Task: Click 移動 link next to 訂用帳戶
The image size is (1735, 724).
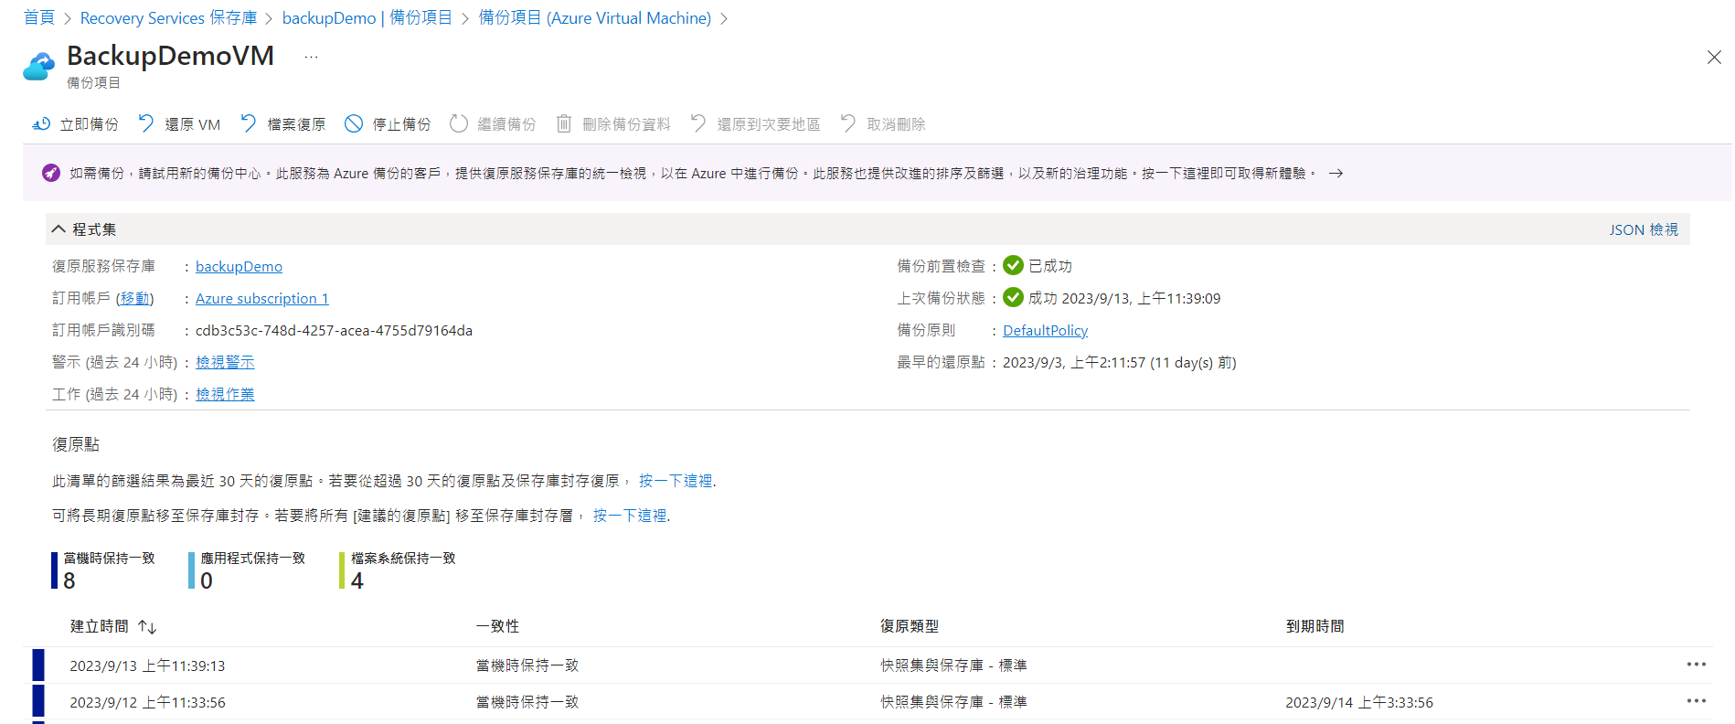Action: [x=134, y=298]
